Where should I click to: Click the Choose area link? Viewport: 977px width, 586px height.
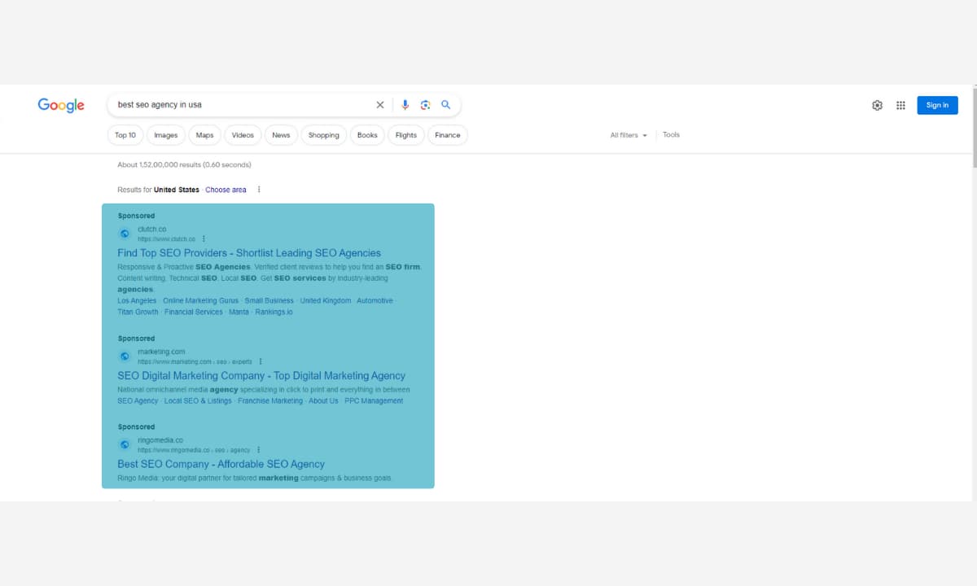226,190
